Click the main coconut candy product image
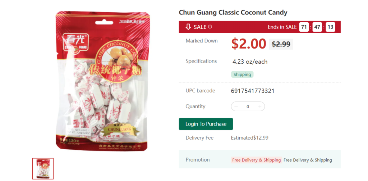 pos(102,81)
